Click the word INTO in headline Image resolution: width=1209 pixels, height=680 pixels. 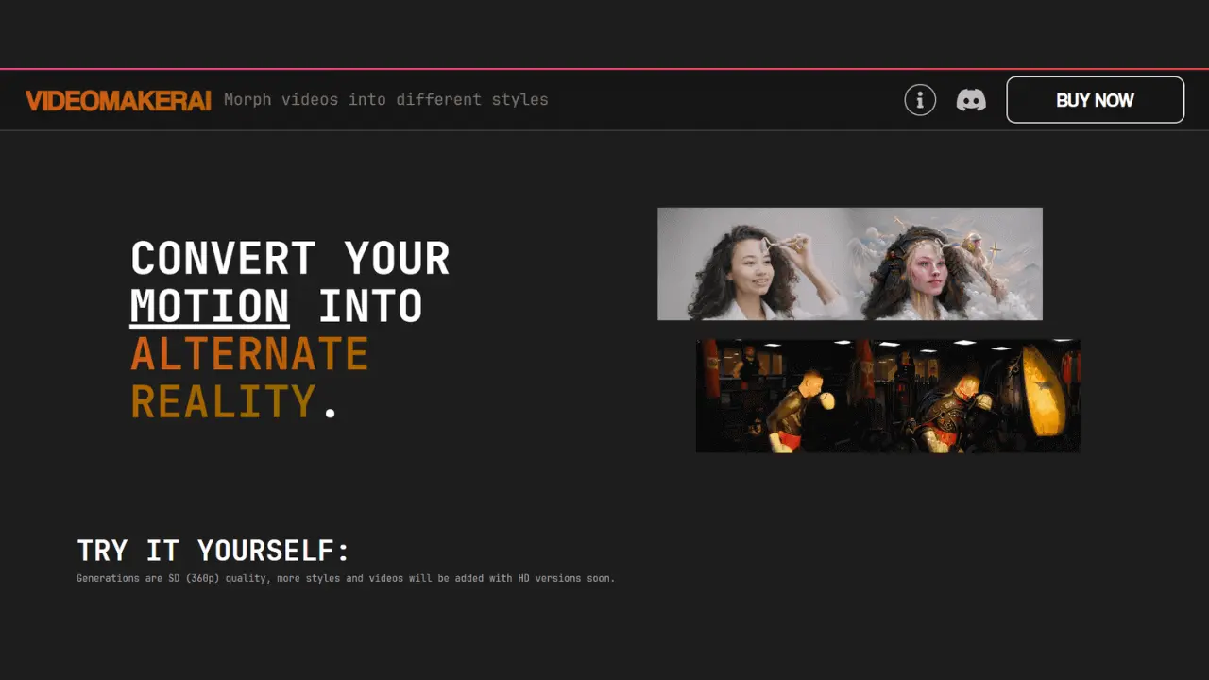click(x=370, y=307)
